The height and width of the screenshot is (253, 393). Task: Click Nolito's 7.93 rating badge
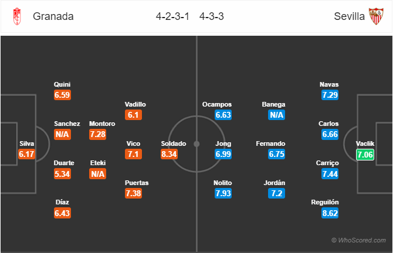[223, 193]
